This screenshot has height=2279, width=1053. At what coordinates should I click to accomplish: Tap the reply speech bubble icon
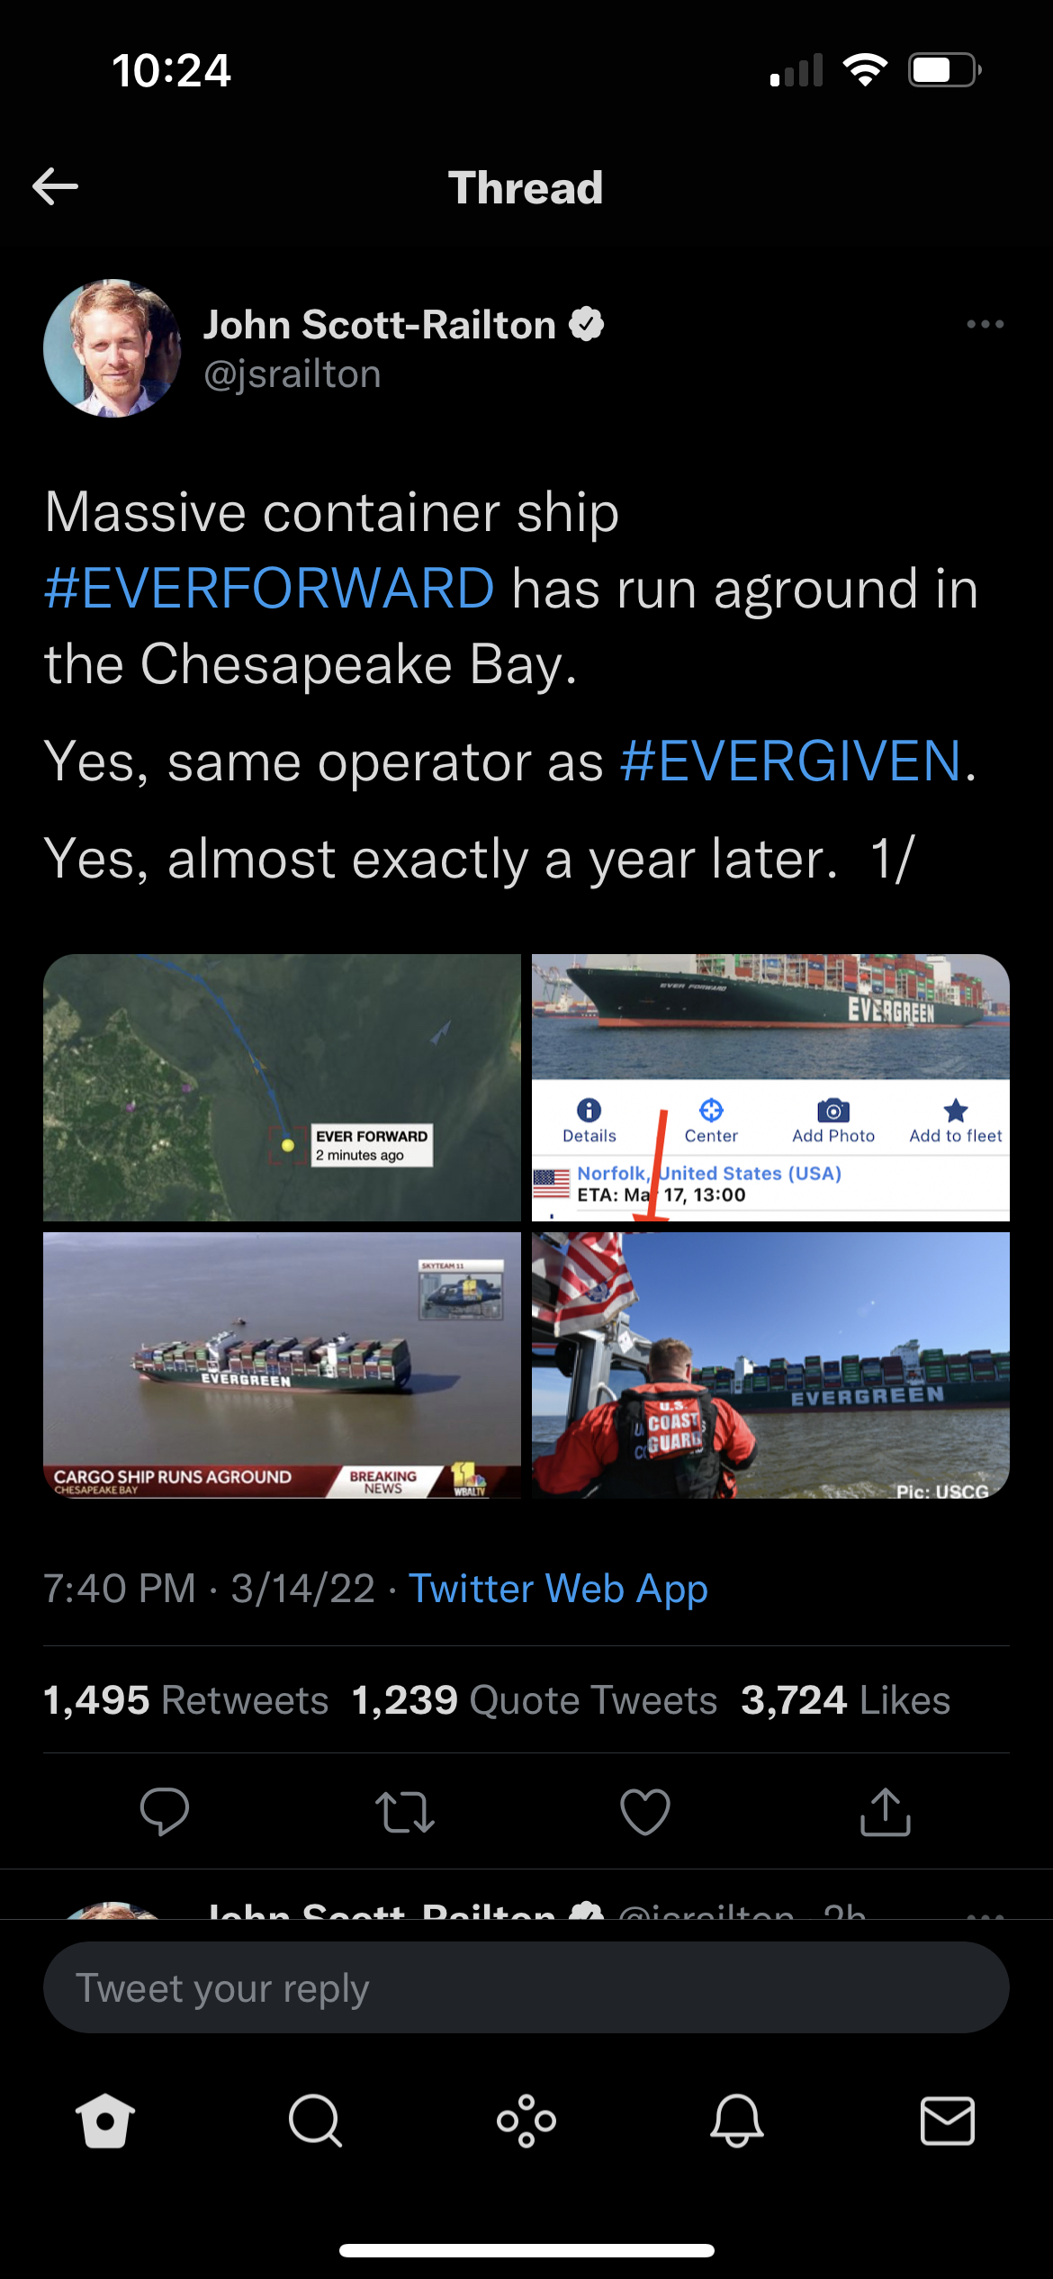165,1811
